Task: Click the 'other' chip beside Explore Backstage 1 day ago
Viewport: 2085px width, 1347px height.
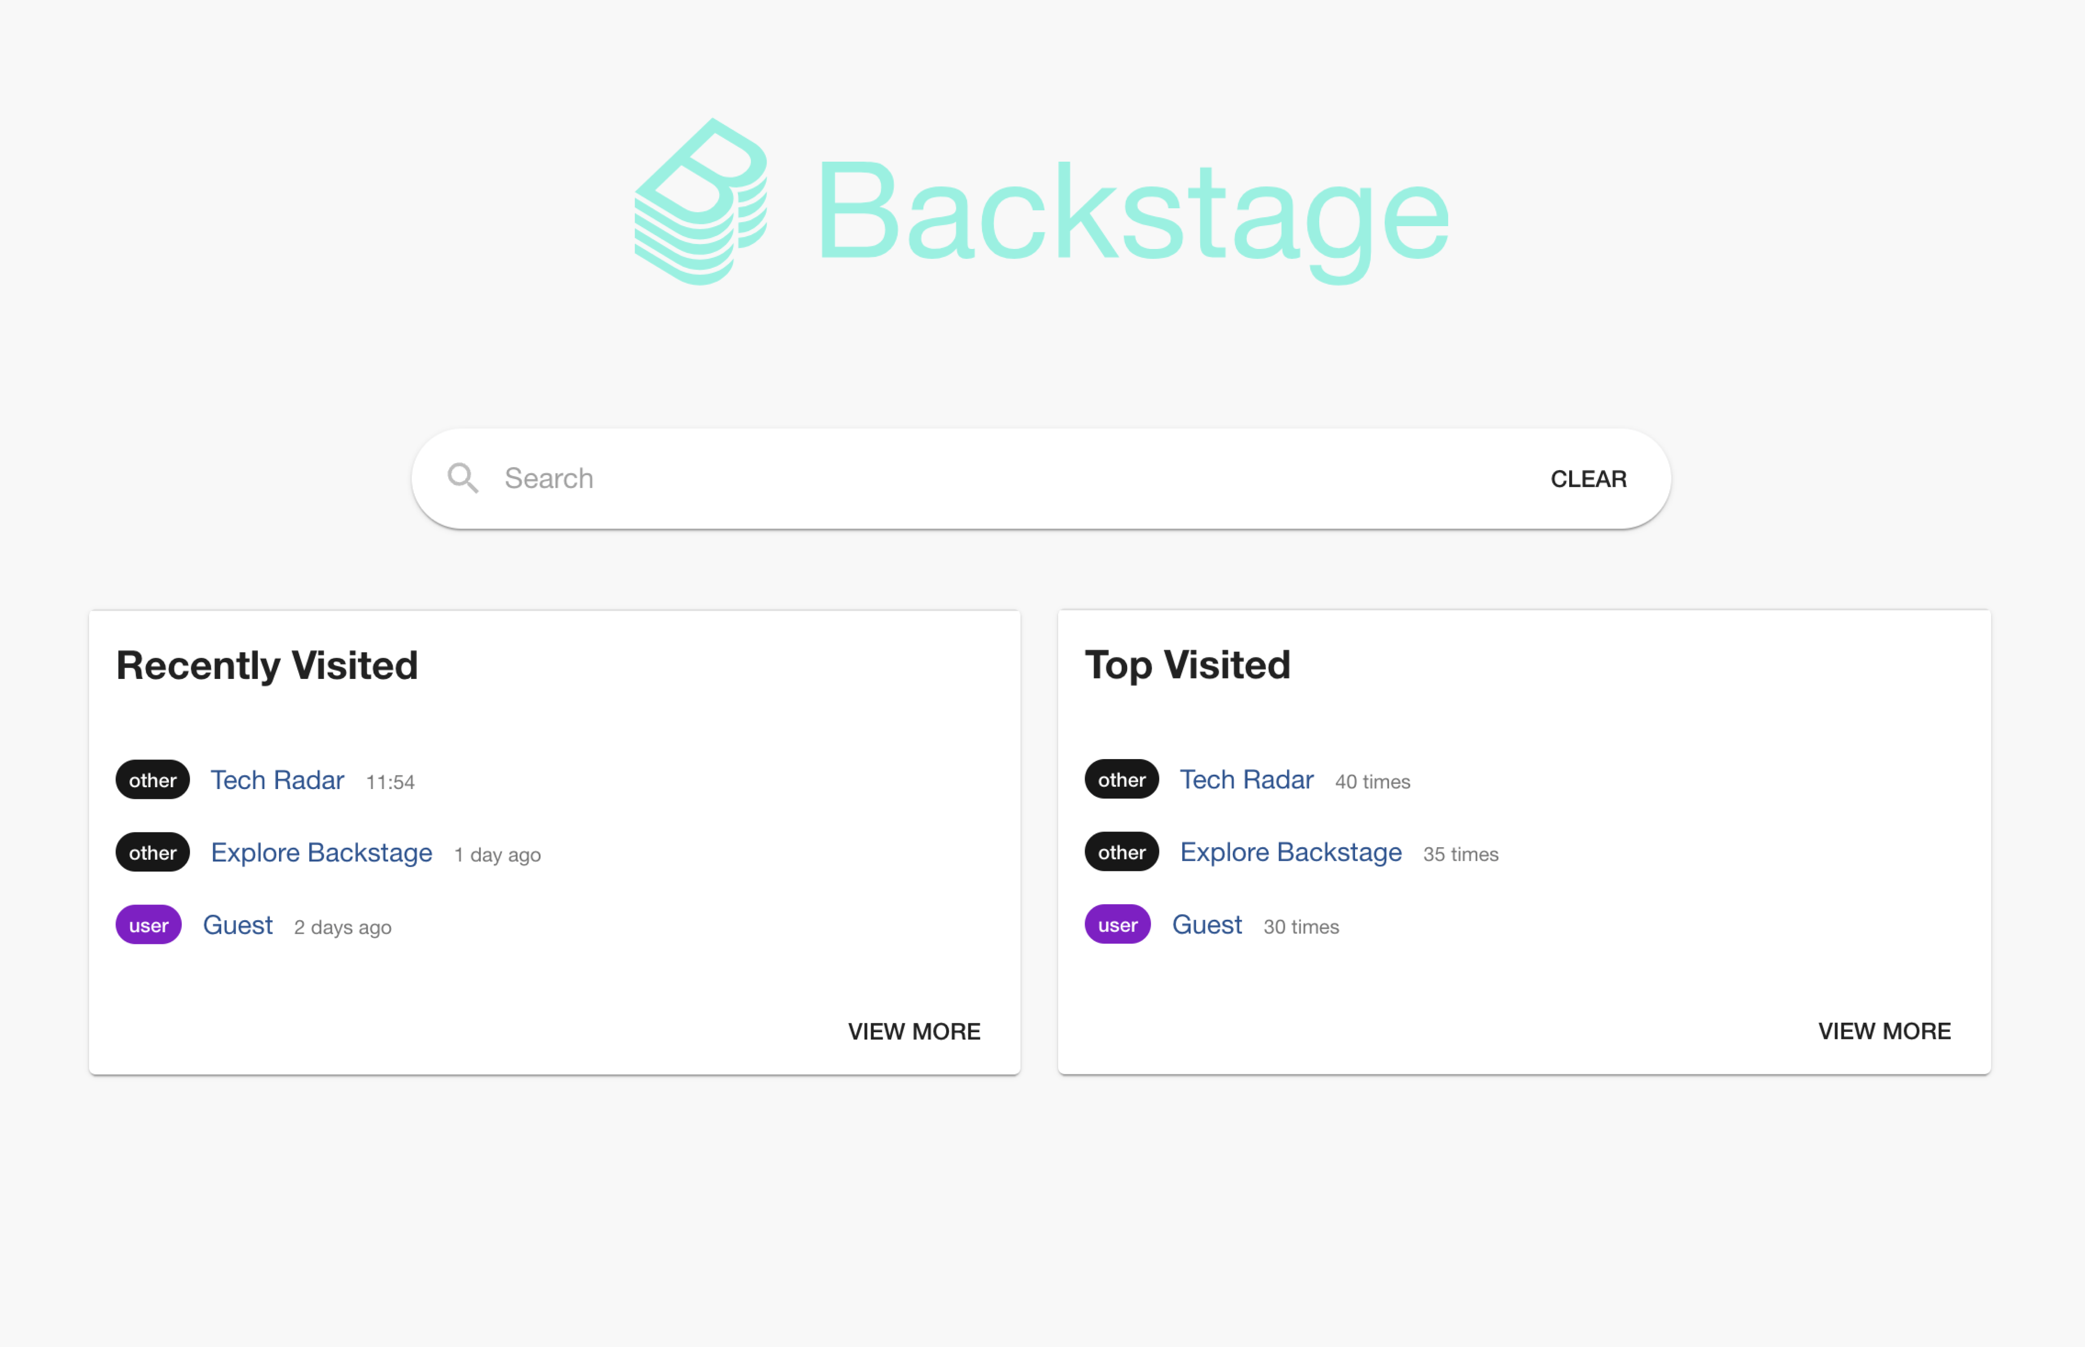Action: tap(152, 852)
